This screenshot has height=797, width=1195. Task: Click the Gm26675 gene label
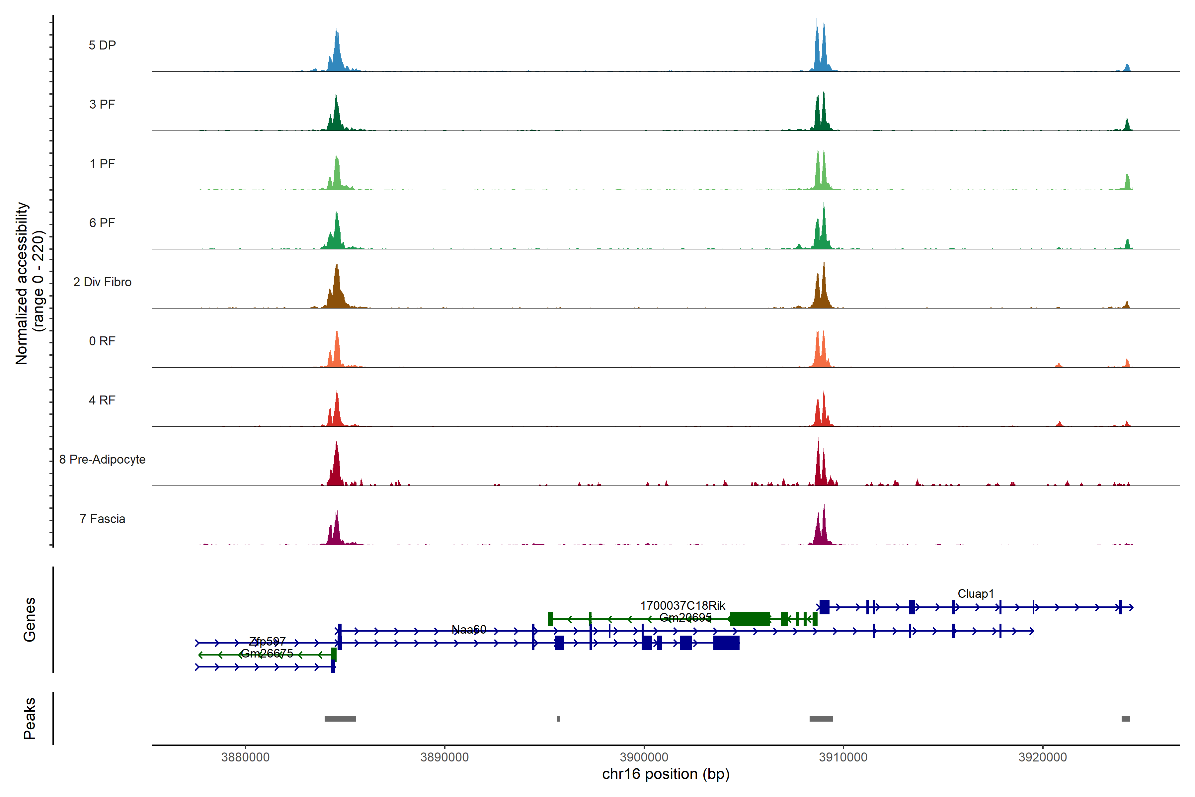tap(267, 653)
